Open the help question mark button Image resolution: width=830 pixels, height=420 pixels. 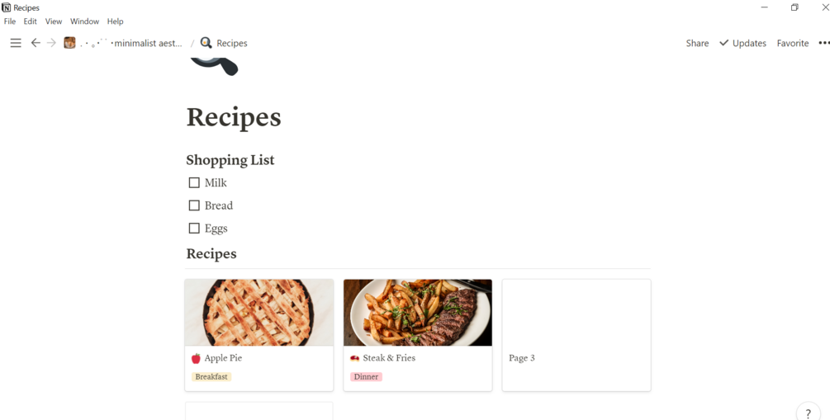pos(809,413)
